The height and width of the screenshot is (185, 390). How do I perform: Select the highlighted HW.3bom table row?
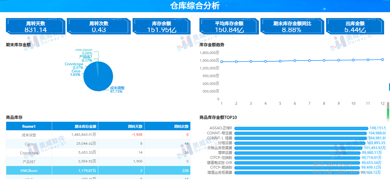tap(98, 170)
